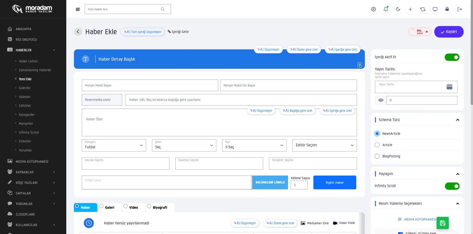Select the BlogPosting schema option

(x=377, y=156)
